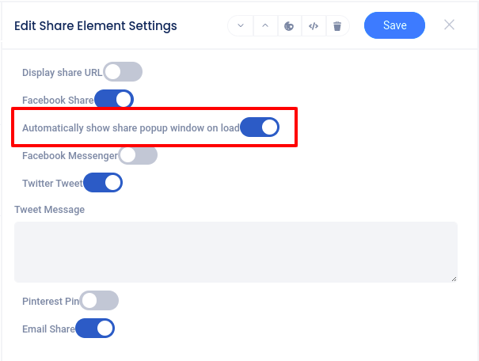Click inside the Tweet Message text area
The image size is (479, 361).
tap(235, 251)
